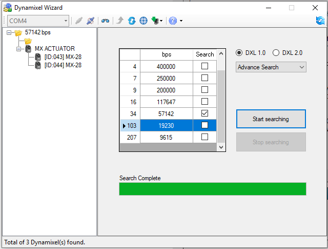Click the baud table scroll down arrow
Screen dimensions: 328x249
click(x=221, y=147)
